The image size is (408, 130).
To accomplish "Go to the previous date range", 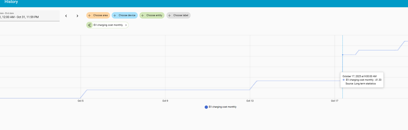I will [x=66, y=16].
